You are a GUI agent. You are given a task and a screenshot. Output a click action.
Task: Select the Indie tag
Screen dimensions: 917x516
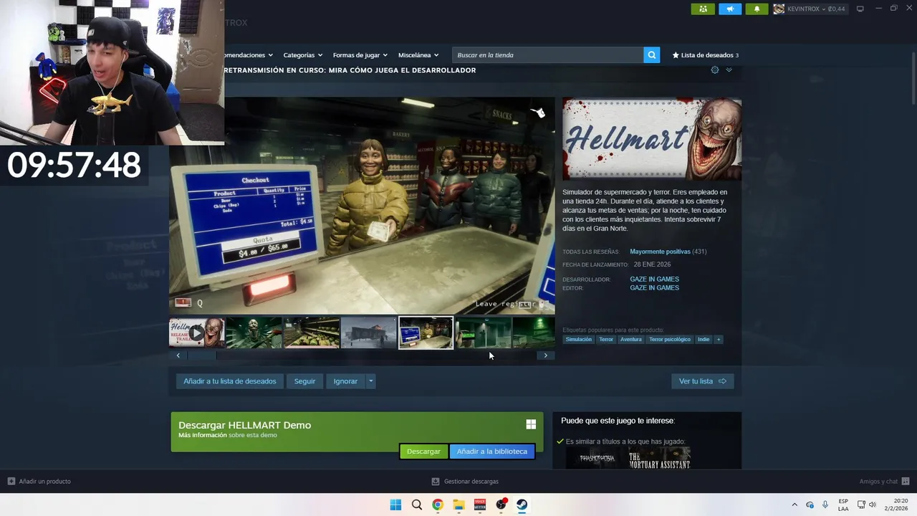704,340
